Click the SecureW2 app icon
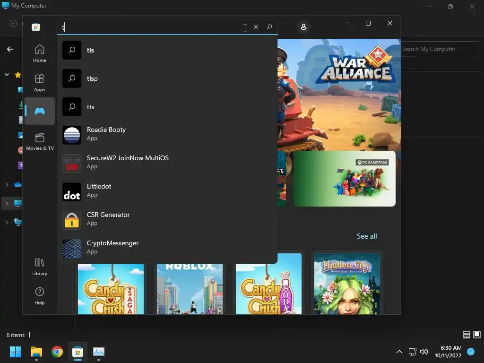Image resolution: width=484 pixels, height=363 pixels. point(72,163)
